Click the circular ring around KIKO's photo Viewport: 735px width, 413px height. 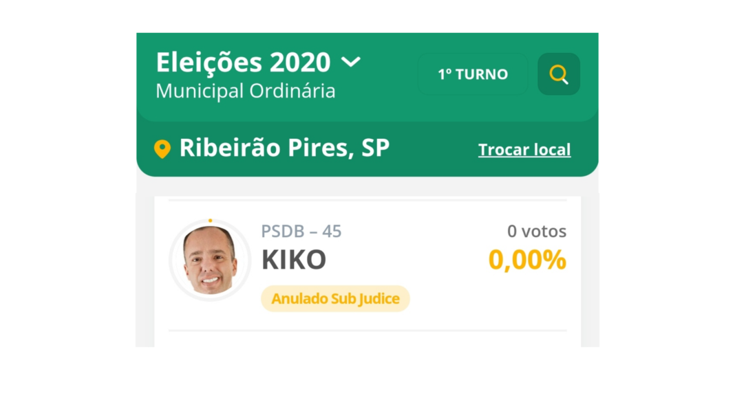[x=172, y=260]
